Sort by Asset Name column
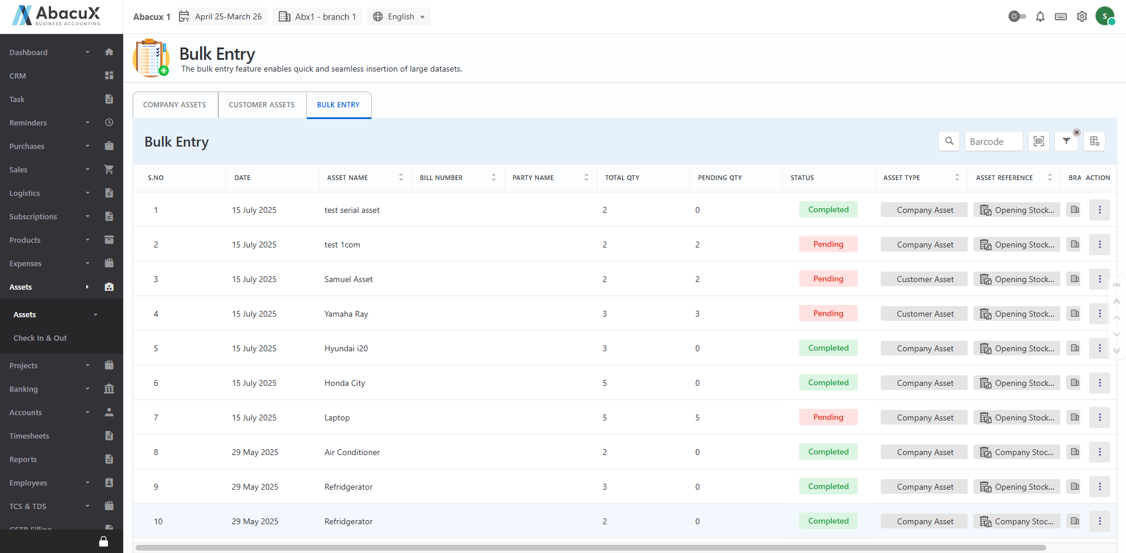This screenshot has height=553, width=1126. coord(401,178)
